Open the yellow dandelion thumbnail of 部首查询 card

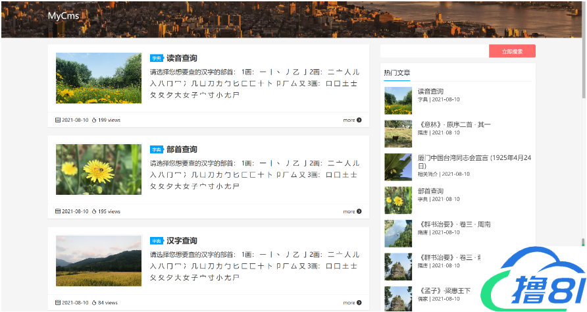point(99,169)
